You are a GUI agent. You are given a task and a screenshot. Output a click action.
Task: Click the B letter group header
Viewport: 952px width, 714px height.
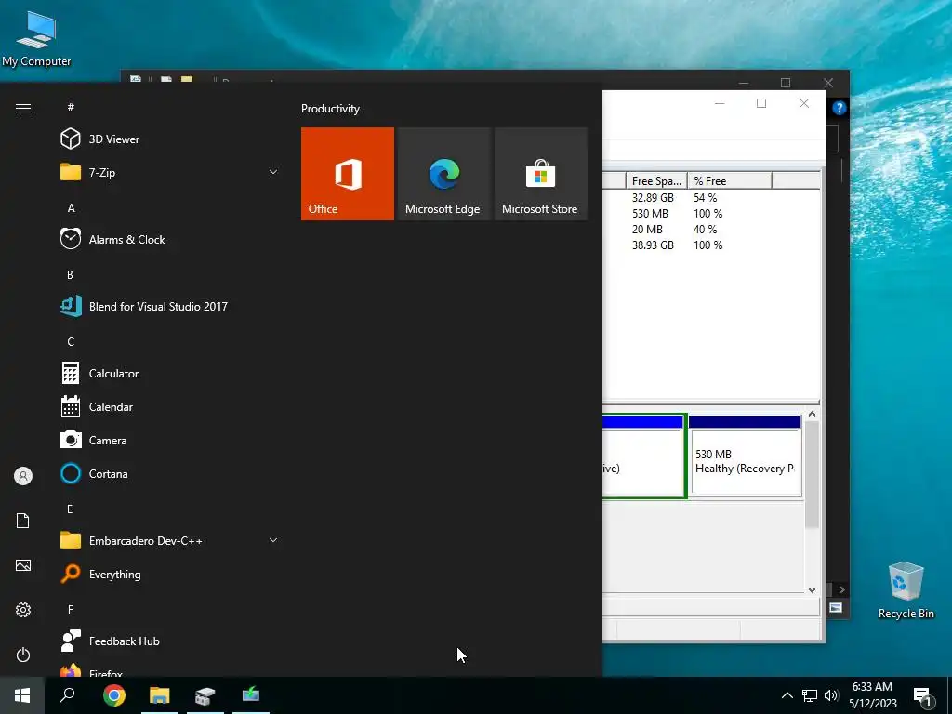click(x=70, y=274)
